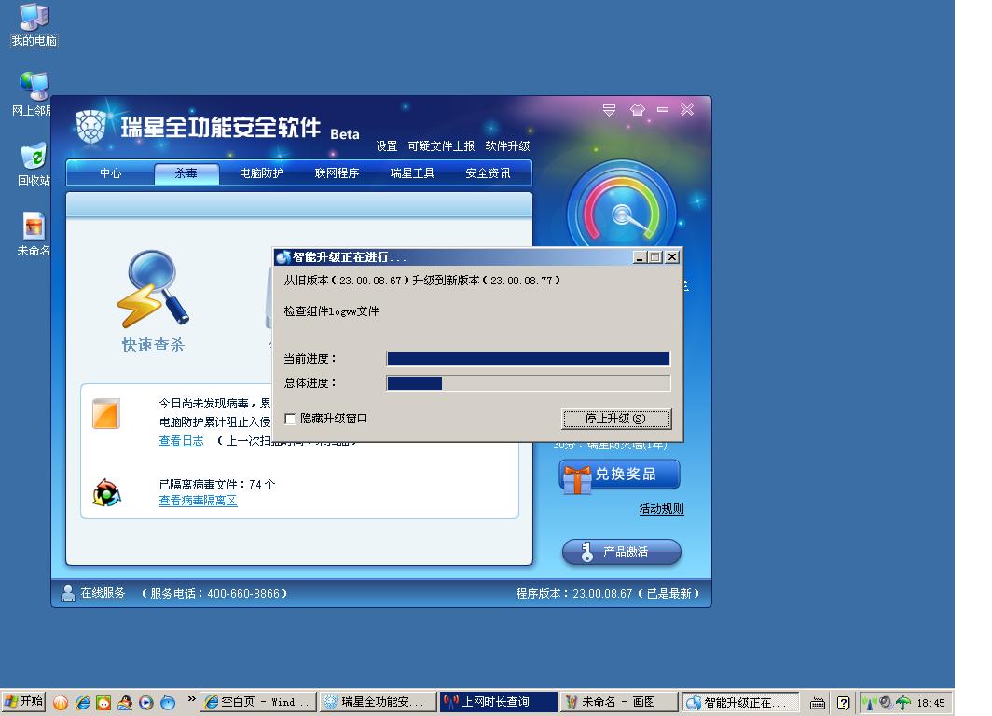Click the online service person icon

(68, 593)
